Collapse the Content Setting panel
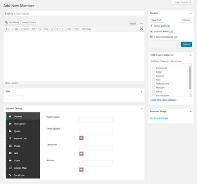Viewport: 197px width, 184px height. click(x=142, y=109)
